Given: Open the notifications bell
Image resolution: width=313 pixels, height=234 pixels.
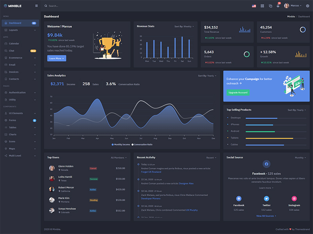Looking at the screenshot, I should pyautogui.click(x=278, y=6).
